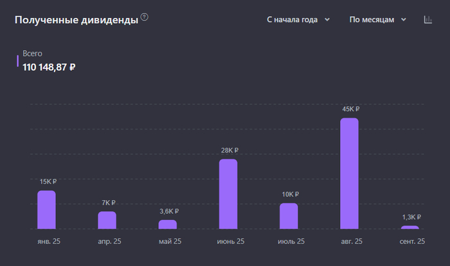Click the 28K ₽ value label
Screen dimensions: 450x266
pos(229,150)
